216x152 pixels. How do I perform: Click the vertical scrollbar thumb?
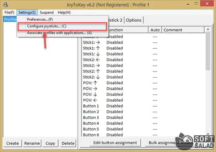(x=208, y=51)
